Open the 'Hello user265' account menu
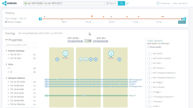 pyautogui.click(x=180, y=3)
